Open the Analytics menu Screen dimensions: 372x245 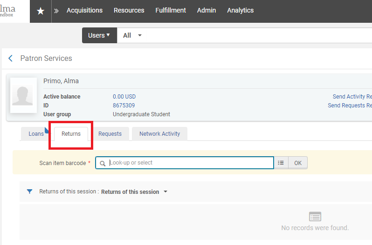pos(240,10)
